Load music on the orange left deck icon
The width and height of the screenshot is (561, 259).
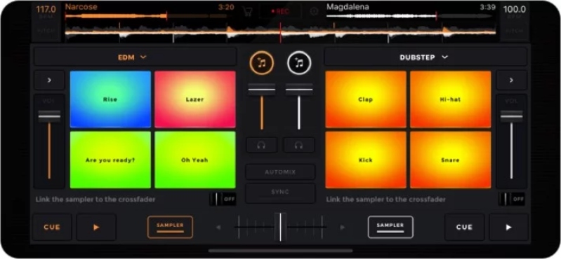coord(261,63)
